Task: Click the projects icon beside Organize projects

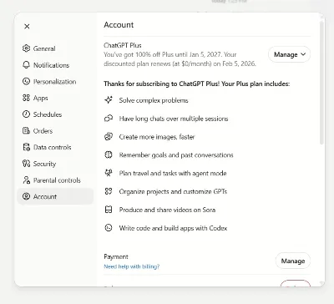Action: click(109, 191)
